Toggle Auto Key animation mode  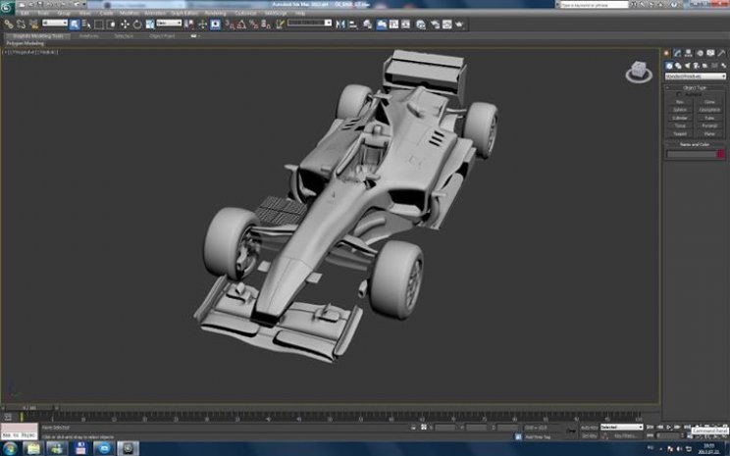(x=589, y=428)
